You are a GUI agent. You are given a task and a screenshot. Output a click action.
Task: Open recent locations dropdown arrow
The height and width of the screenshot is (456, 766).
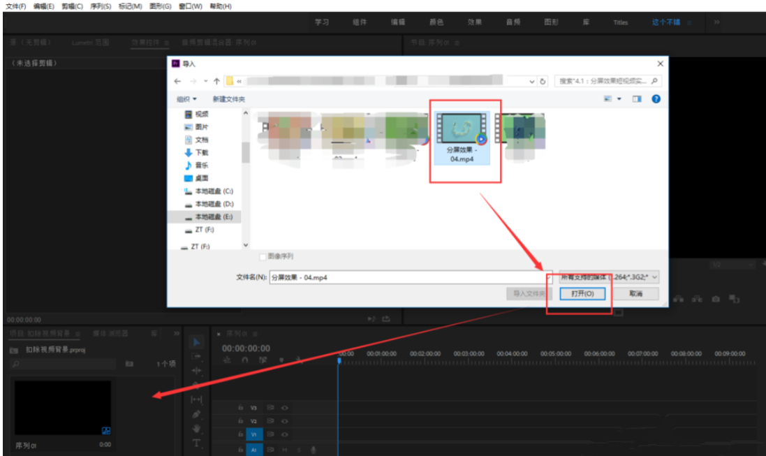tap(206, 81)
